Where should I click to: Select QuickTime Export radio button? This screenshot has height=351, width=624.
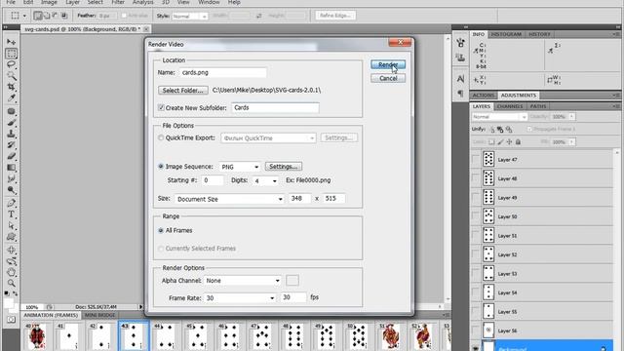[x=161, y=137]
